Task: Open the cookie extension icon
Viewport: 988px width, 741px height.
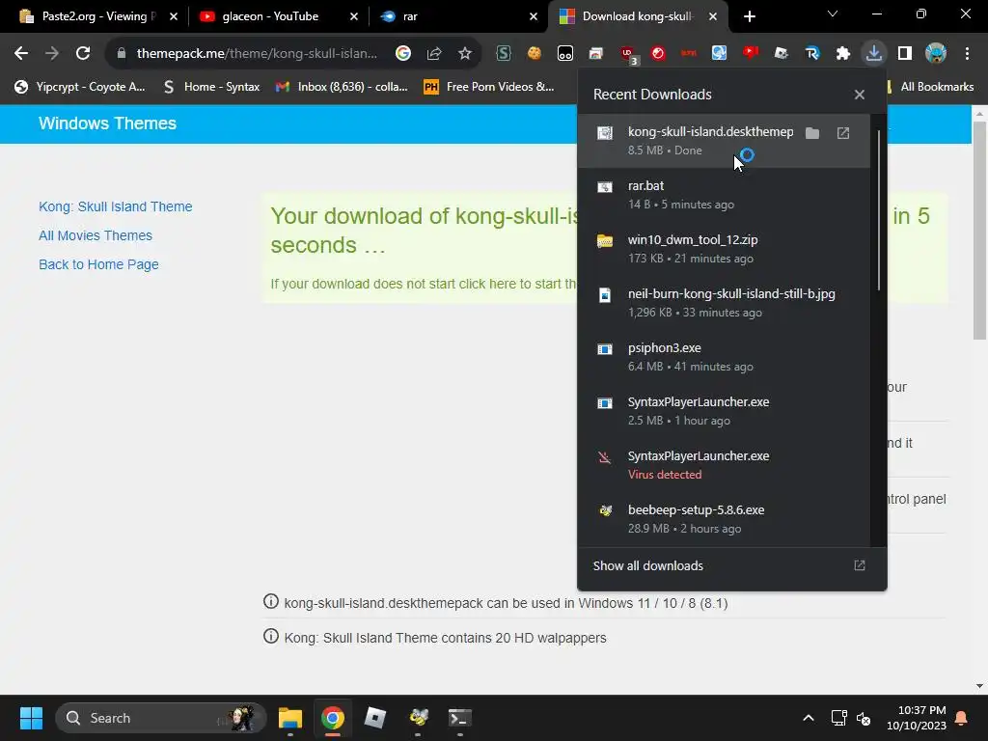Action: click(x=535, y=54)
